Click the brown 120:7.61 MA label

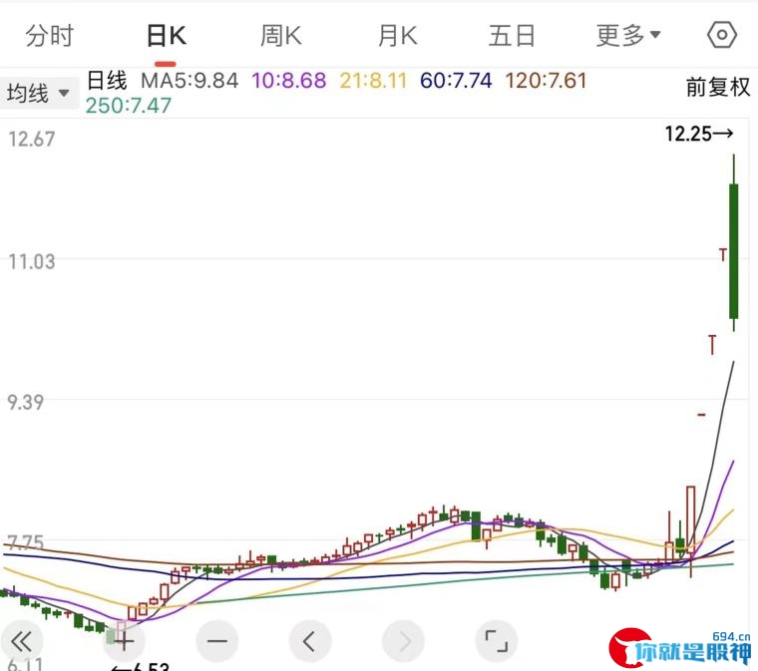click(x=546, y=81)
